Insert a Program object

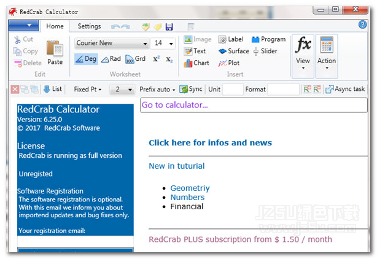point(268,39)
